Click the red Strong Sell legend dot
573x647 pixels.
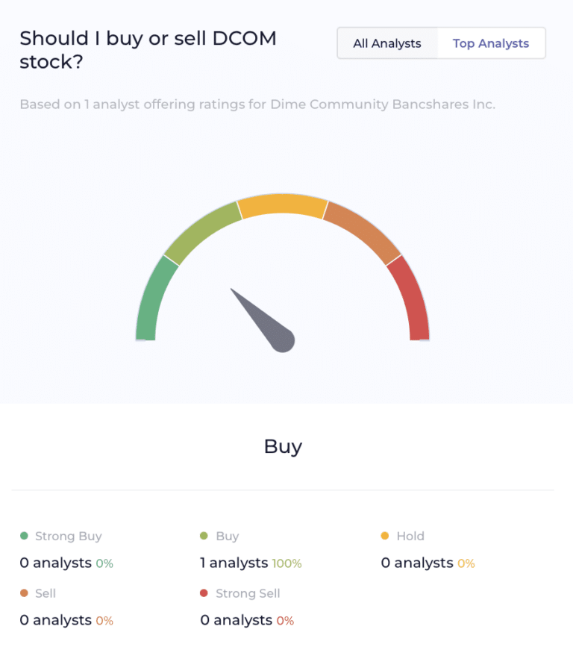click(204, 593)
